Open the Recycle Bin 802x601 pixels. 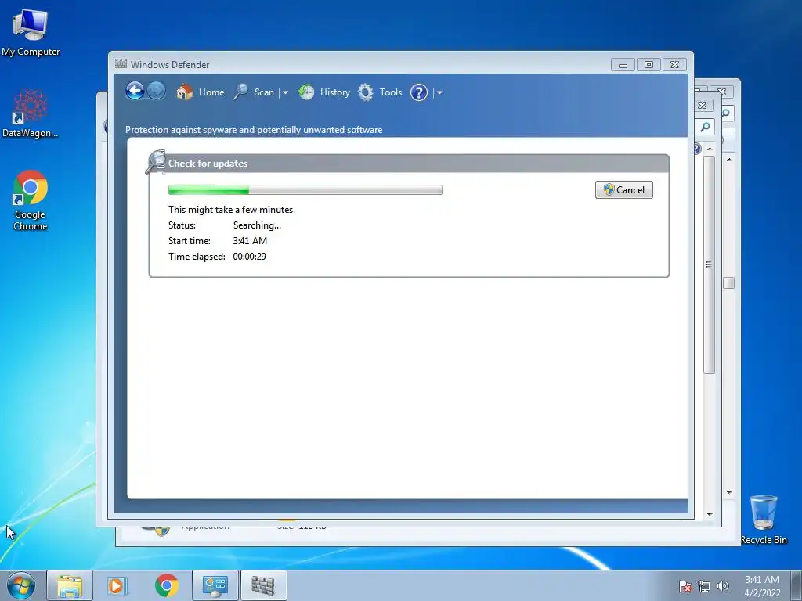click(764, 520)
